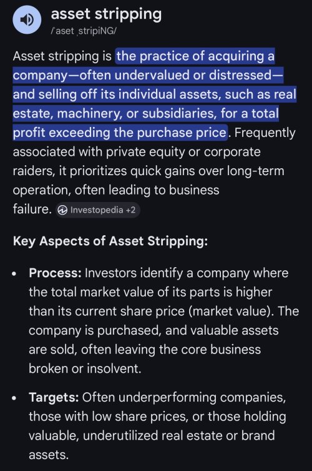The image size is (312, 471).
Task: Select the "asset stripping" title heading
Action: pyautogui.click(x=106, y=14)
